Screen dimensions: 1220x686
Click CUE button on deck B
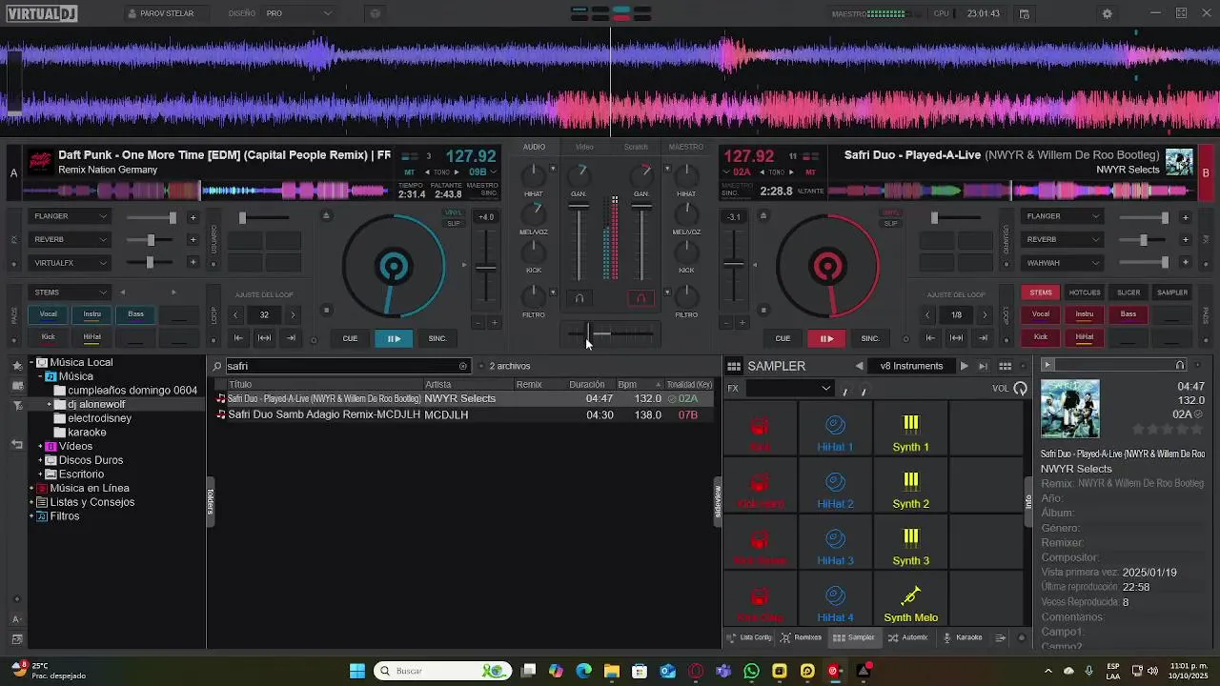(783, 338)
